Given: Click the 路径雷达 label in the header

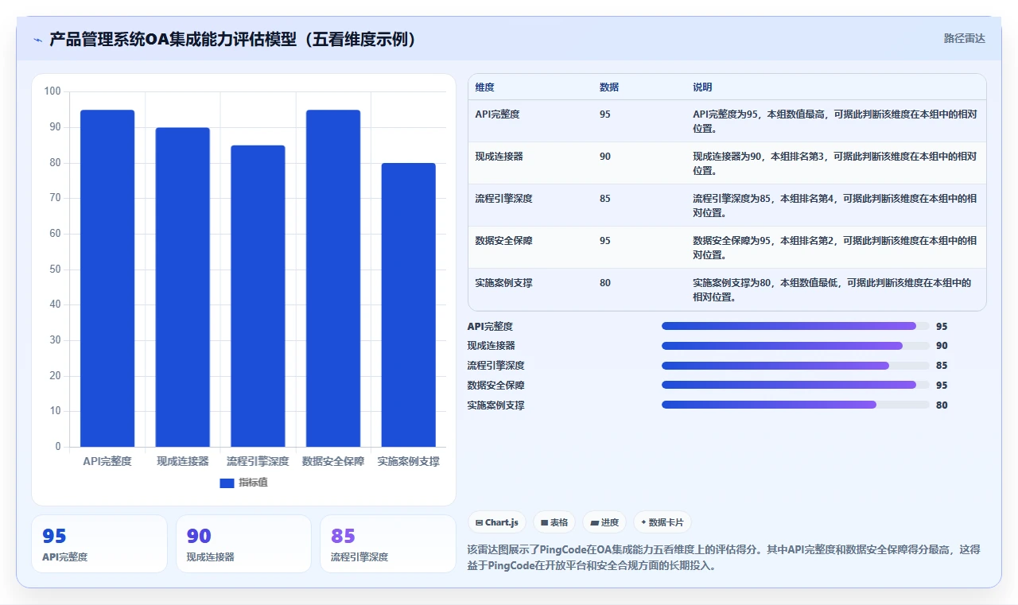Looking at the screenshot, I should tap(964, 38).
